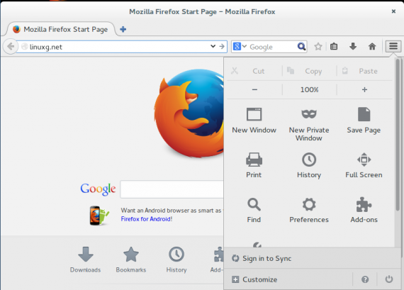Click the quit power icon
Screen dimensions: 404x290
coord(389,279)
